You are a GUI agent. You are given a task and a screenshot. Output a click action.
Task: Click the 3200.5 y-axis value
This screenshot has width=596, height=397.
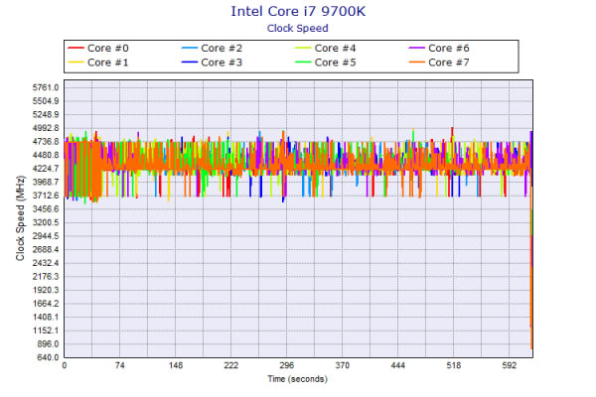pos(46,222)
